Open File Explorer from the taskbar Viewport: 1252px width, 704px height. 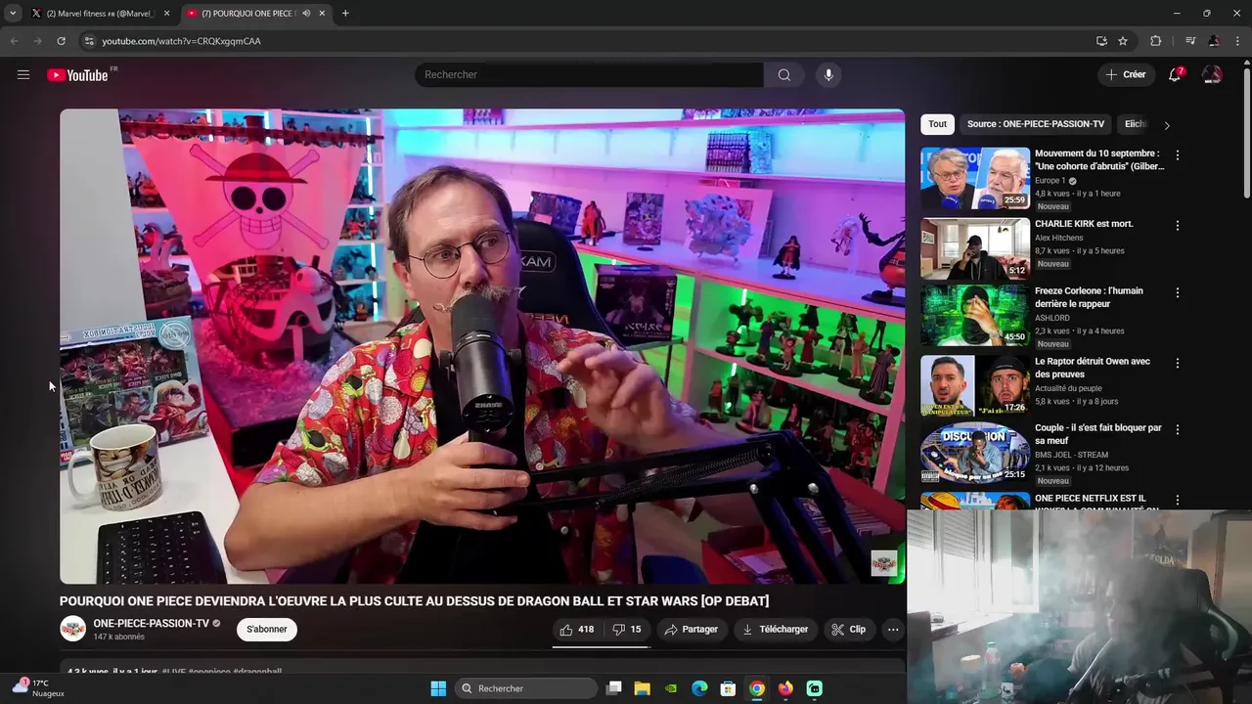click(x=643, y=688)
